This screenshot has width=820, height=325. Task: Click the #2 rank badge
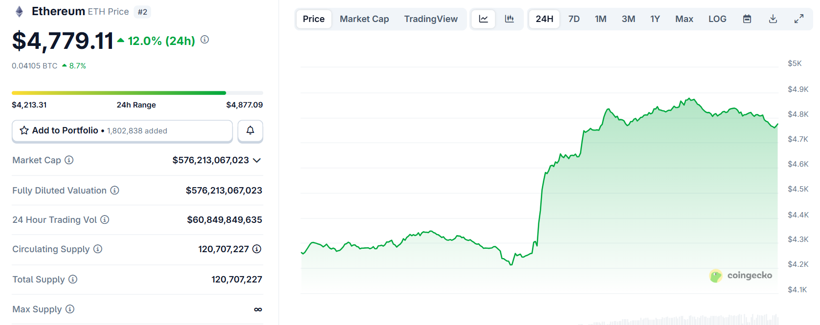tap(142, 12)
